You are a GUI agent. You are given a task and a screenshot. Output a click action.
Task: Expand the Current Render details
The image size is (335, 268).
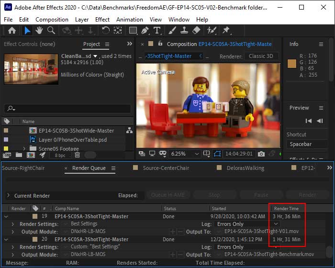click(8, 195)
